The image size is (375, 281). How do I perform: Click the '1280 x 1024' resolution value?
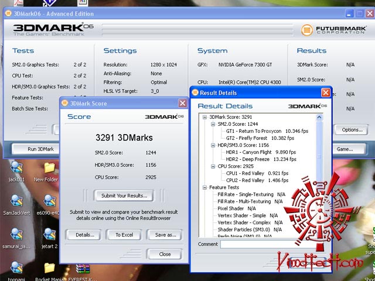(163, 65)
